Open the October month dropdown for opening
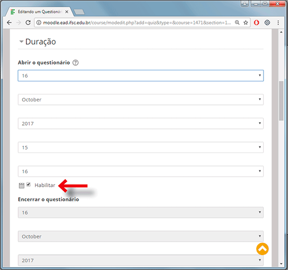Image resolution: width=288 pixels, height=270 pixels. click(x=140, y=100)
